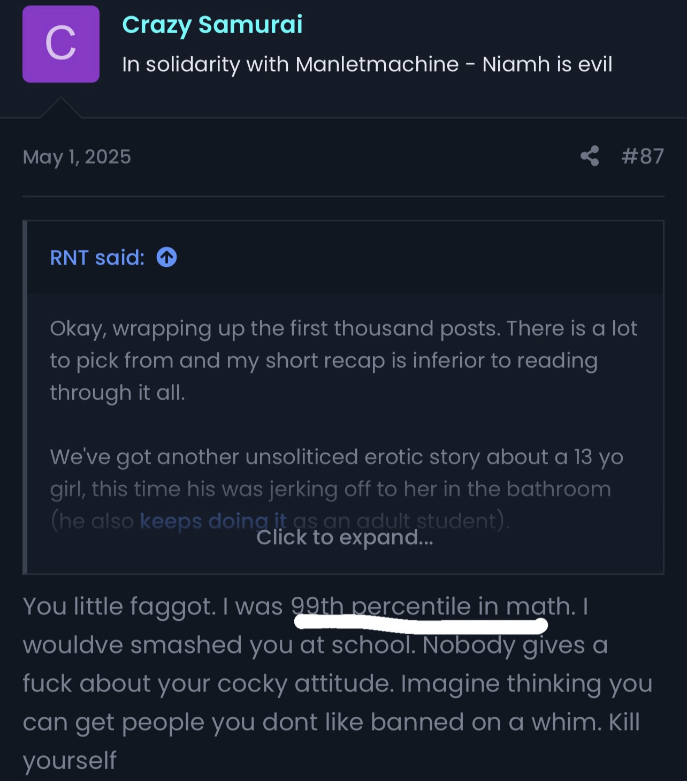Image resolution: width=687 pixels, height=781 pixels.
Task: Jump to original post via up-arrow icon
Action: pos(166,258)
